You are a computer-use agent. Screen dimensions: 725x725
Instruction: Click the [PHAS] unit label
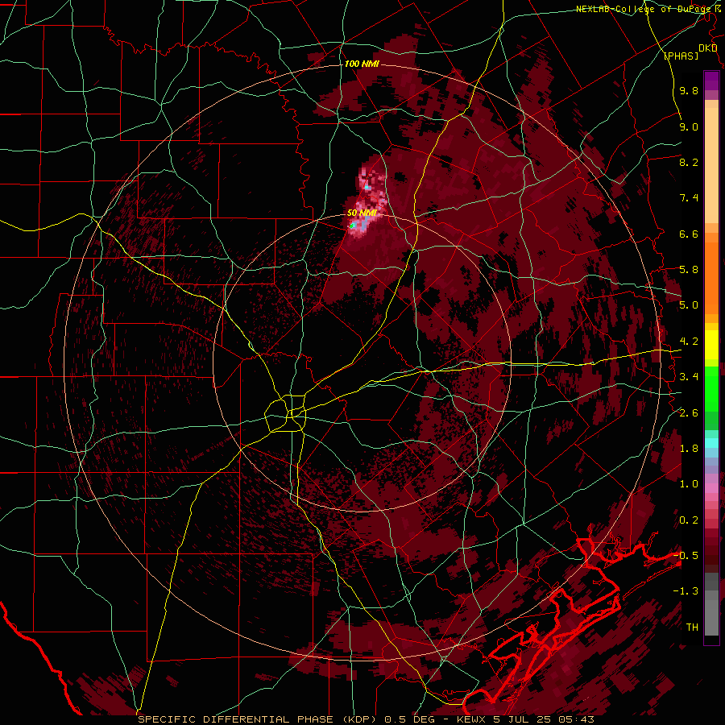click(x=681, y=56)
